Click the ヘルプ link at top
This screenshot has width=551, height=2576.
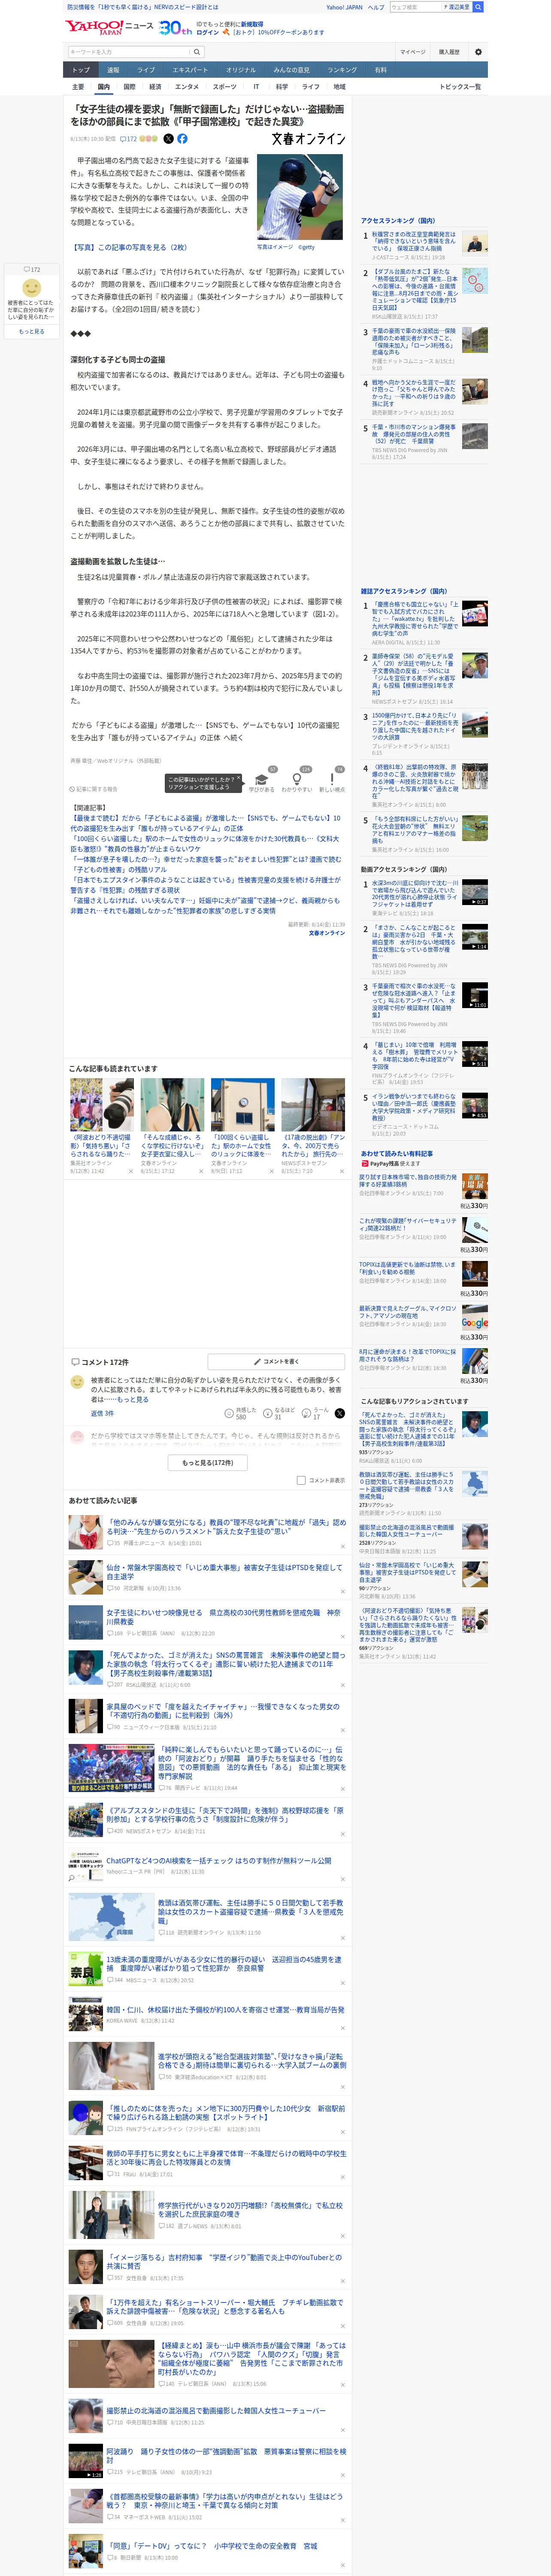tap(376, 7)
